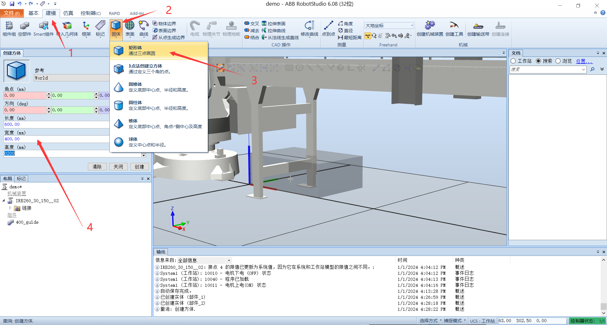Click the 从点生成边界 border-from-points tool
The image size is (607, 325).
pos(169,38)
